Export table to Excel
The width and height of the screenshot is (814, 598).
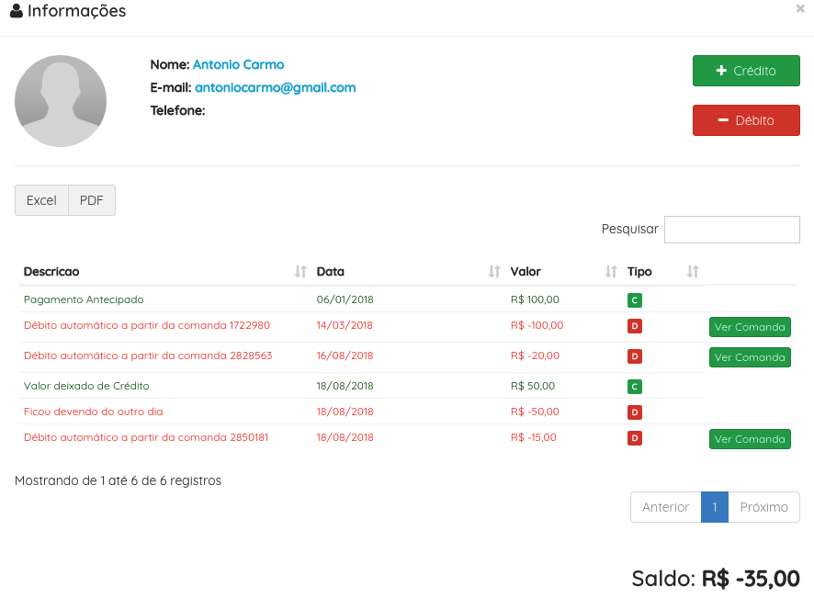coord(41,200)
